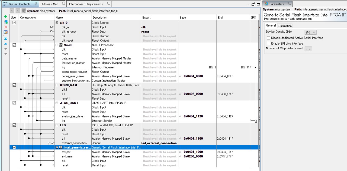Viewport: 347px width, 171px height.
Task: Click the add subsystem icon below the plus
Action: [6, 22]
